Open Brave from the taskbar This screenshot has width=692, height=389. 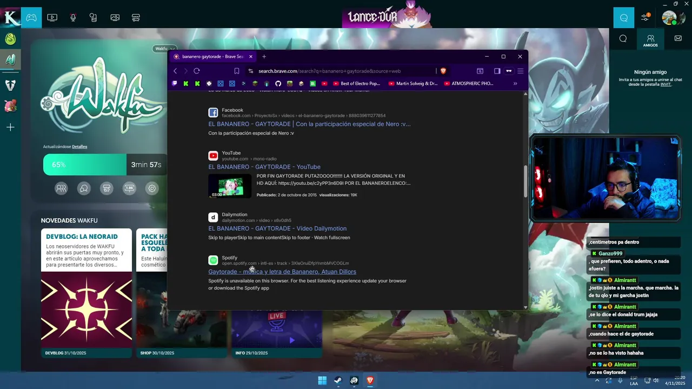point(370,380)
